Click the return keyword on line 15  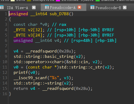[x=21, y=89]
